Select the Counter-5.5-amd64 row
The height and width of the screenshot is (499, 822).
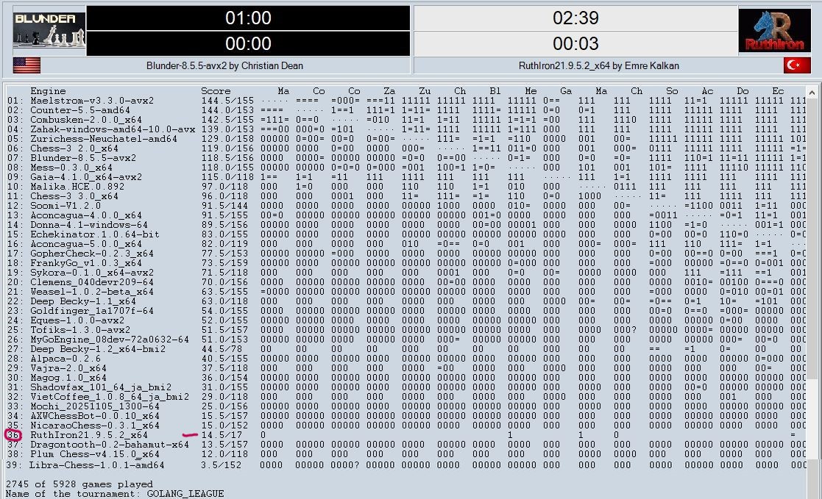(x=406, y=110)
